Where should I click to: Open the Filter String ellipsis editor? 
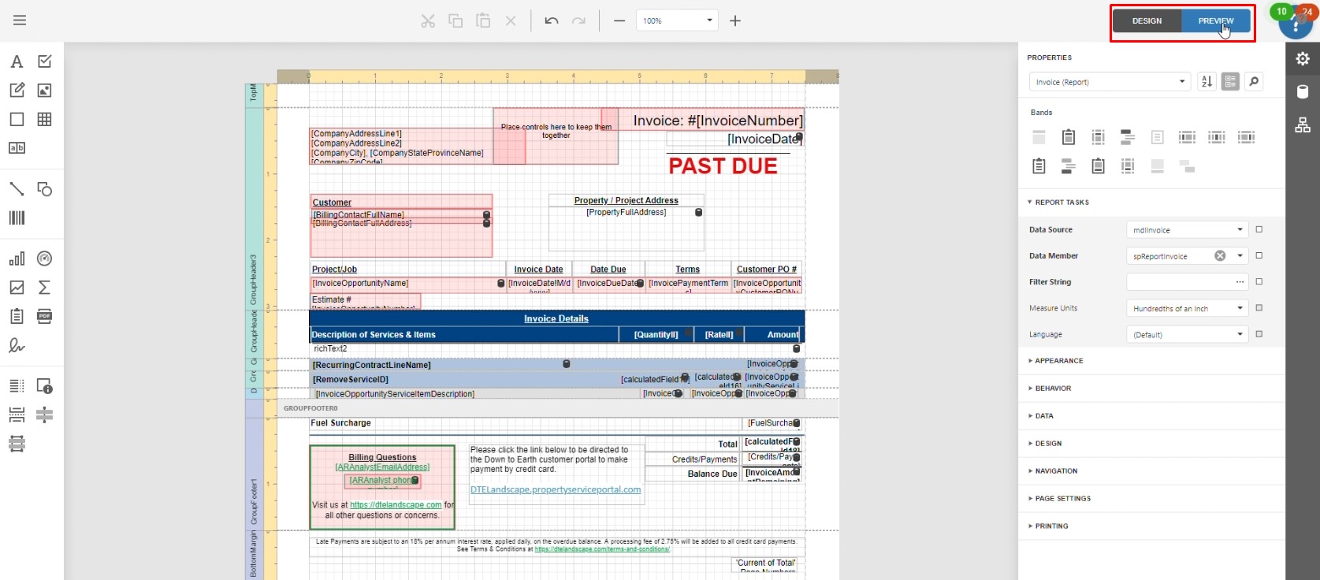1240,282
